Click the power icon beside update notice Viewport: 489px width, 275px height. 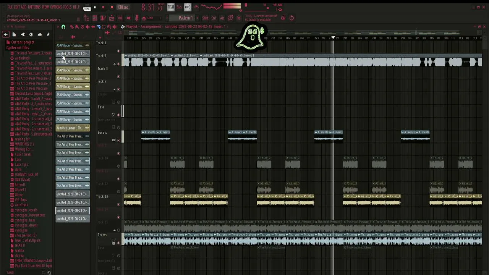pos(291,18)
